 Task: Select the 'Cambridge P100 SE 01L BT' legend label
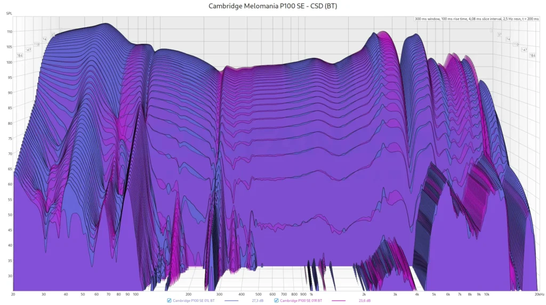[194, 301]
